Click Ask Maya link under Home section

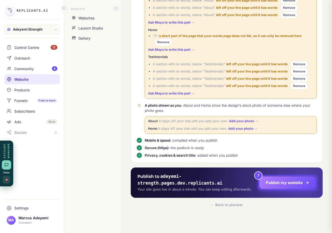[171, 49]
